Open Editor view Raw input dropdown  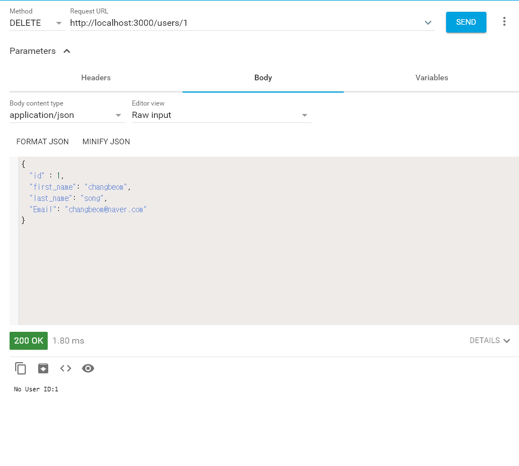pos(222,115)
